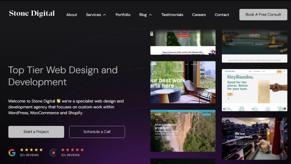Open the Contact nav link
This screenshot has width=291, height=164.
222,15
